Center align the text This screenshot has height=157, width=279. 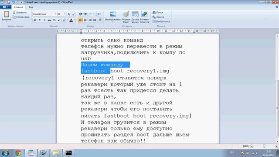[x=85, y=20]
